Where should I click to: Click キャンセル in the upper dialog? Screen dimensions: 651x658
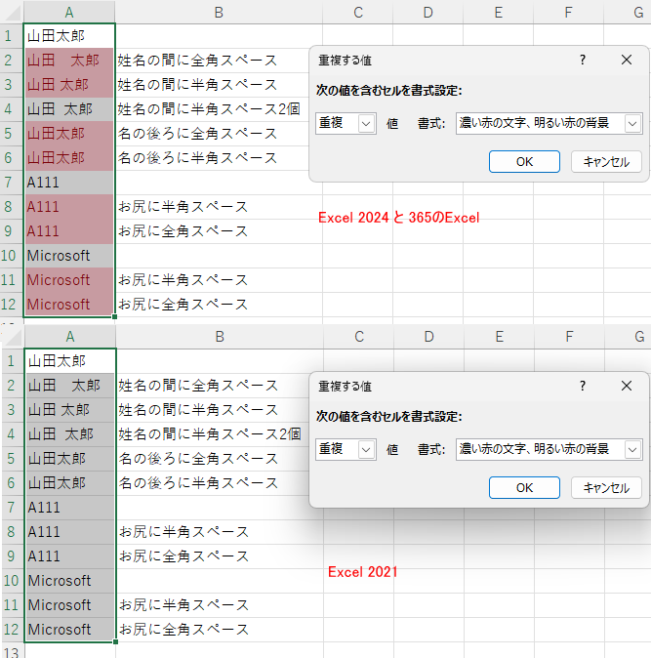click(x=606, y=162)
